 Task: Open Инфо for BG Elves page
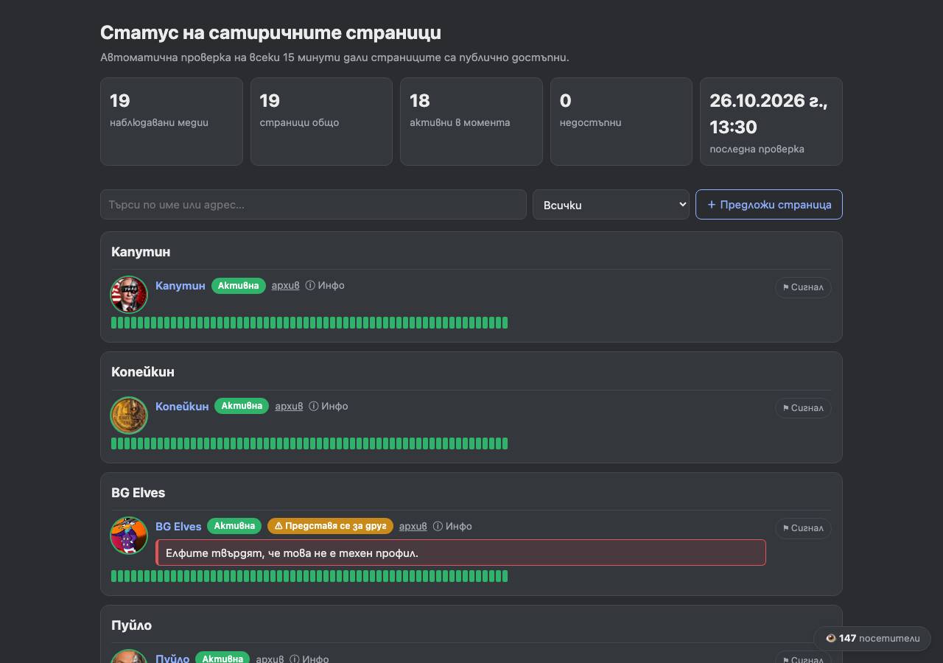(x=452, y=526)
